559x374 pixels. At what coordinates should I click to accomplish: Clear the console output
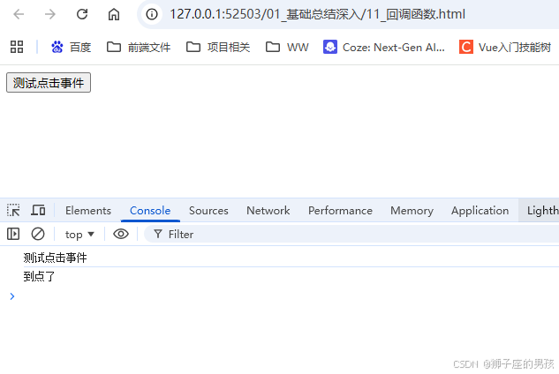(x=38, y=234)
